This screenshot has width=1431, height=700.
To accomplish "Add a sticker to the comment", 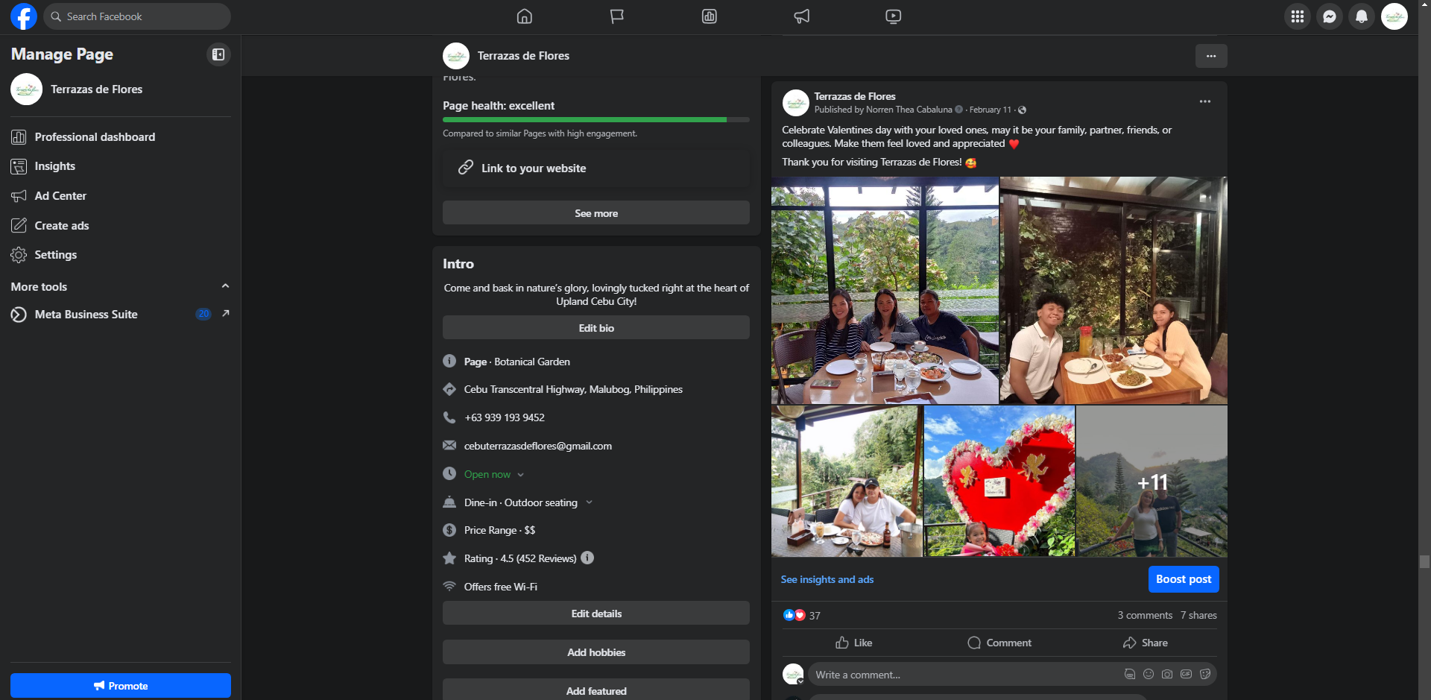I will click(x=1205, y=675).
